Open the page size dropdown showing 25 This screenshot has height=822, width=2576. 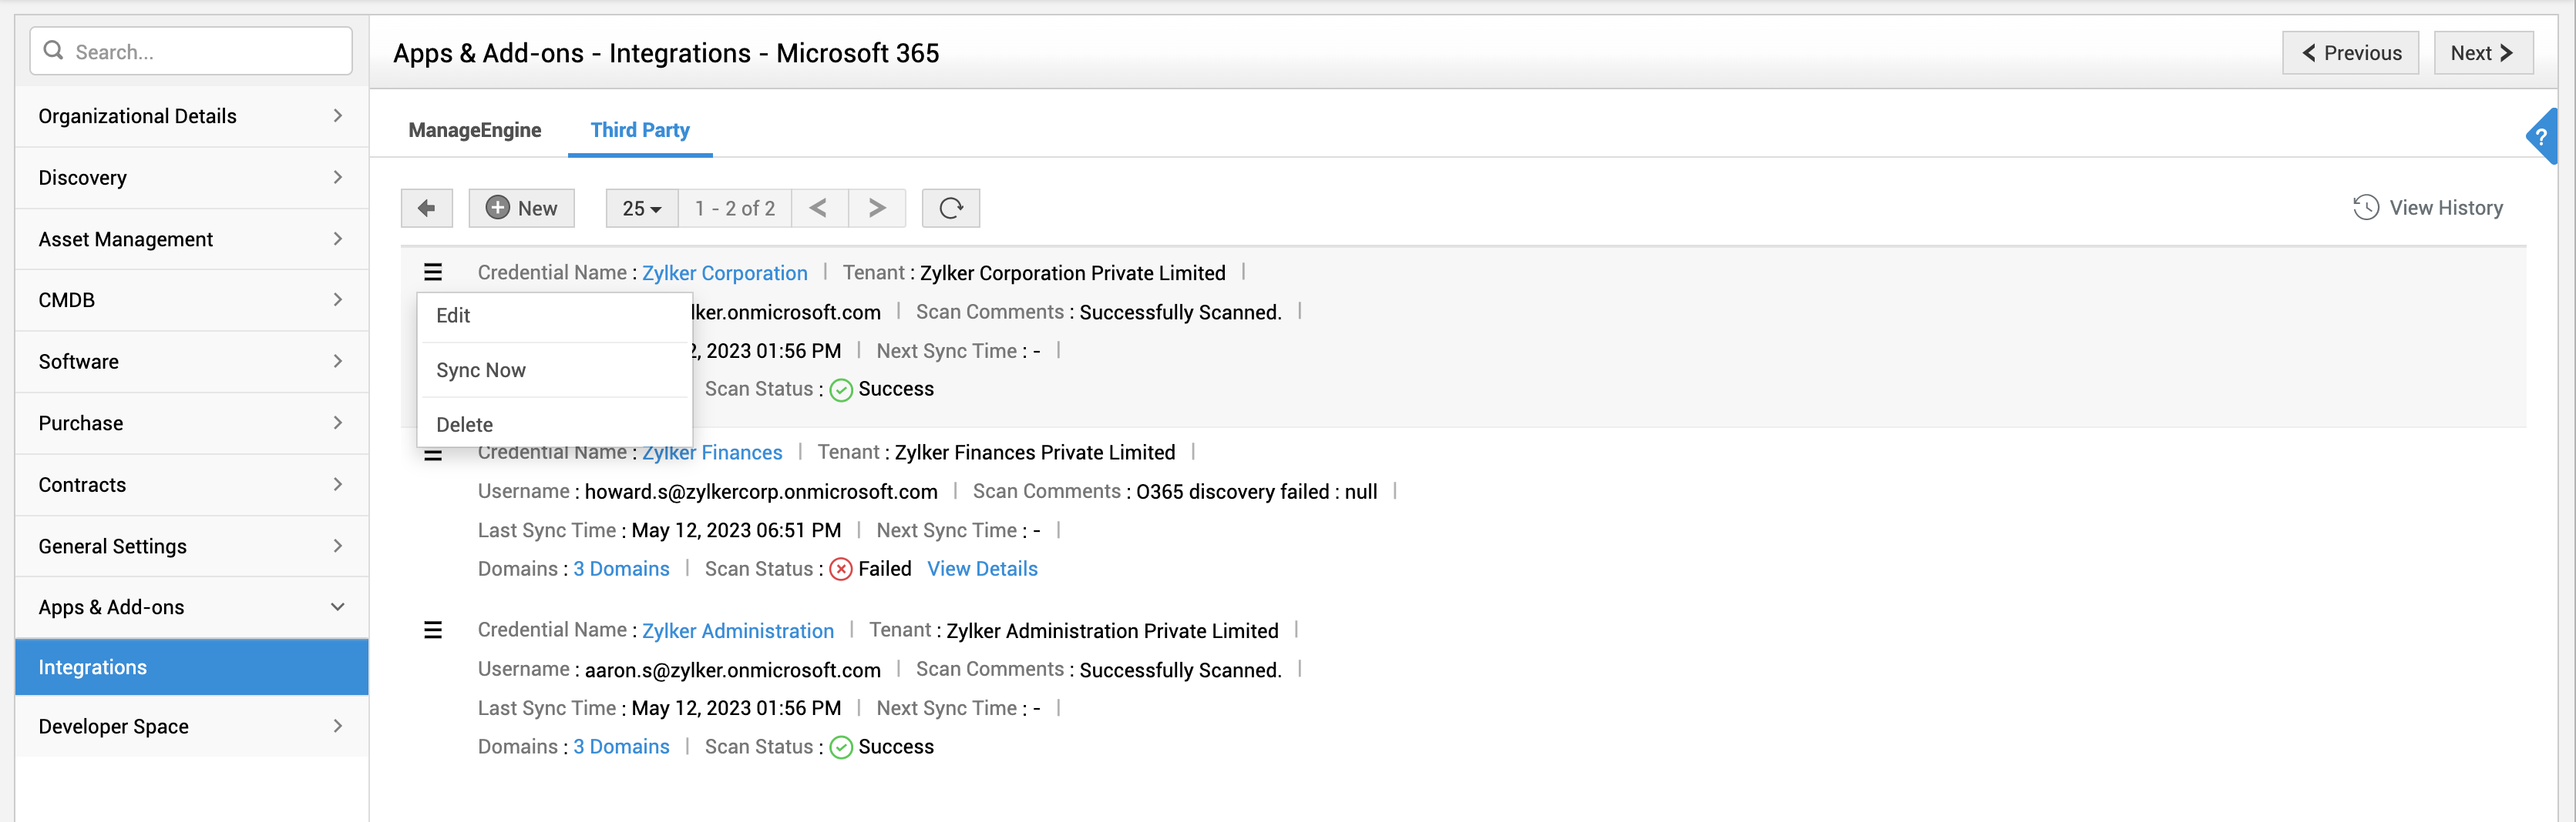(x=640, y=208)
